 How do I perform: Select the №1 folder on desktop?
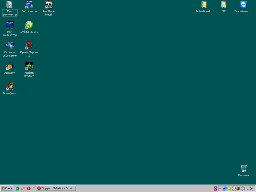224,5
